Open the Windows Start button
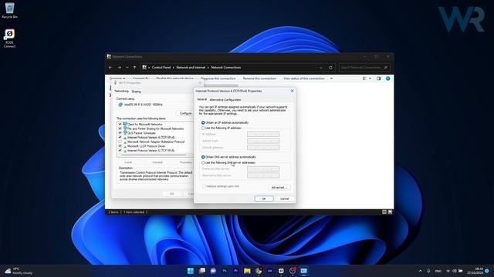Image resolution: width=494 pixels, height=277 pixels. (x=191, y=271)
